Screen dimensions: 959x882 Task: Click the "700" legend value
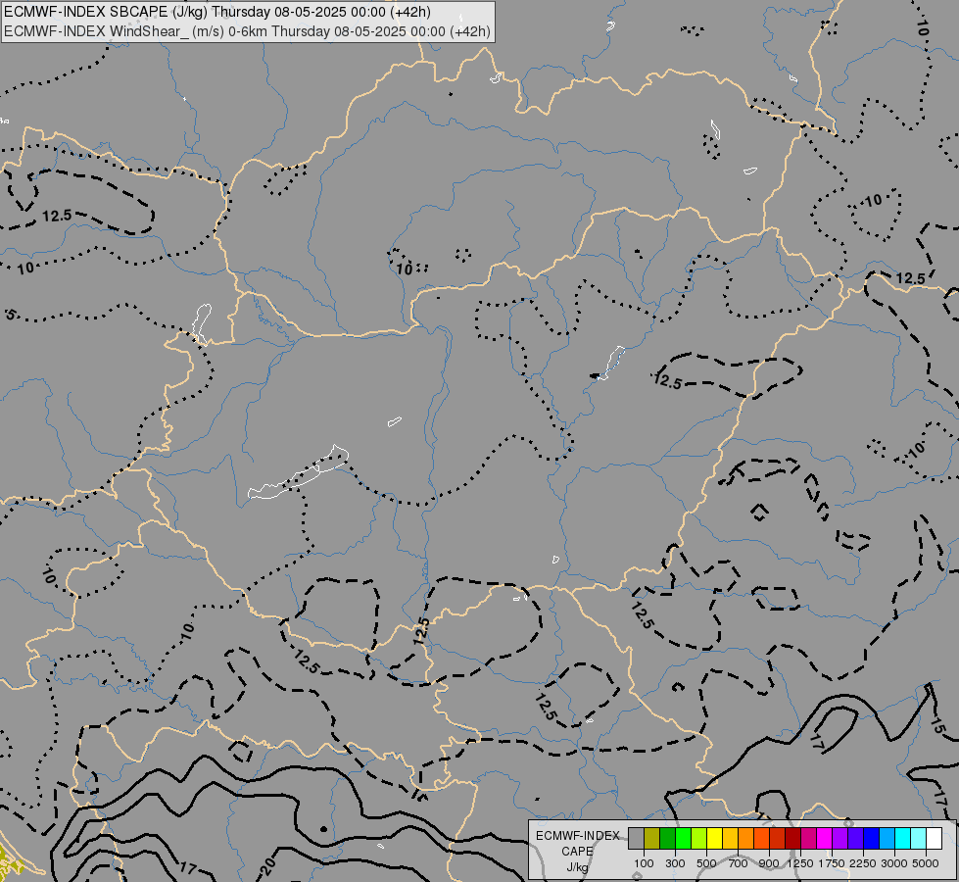pyautogui.click(x=739, y=863)
